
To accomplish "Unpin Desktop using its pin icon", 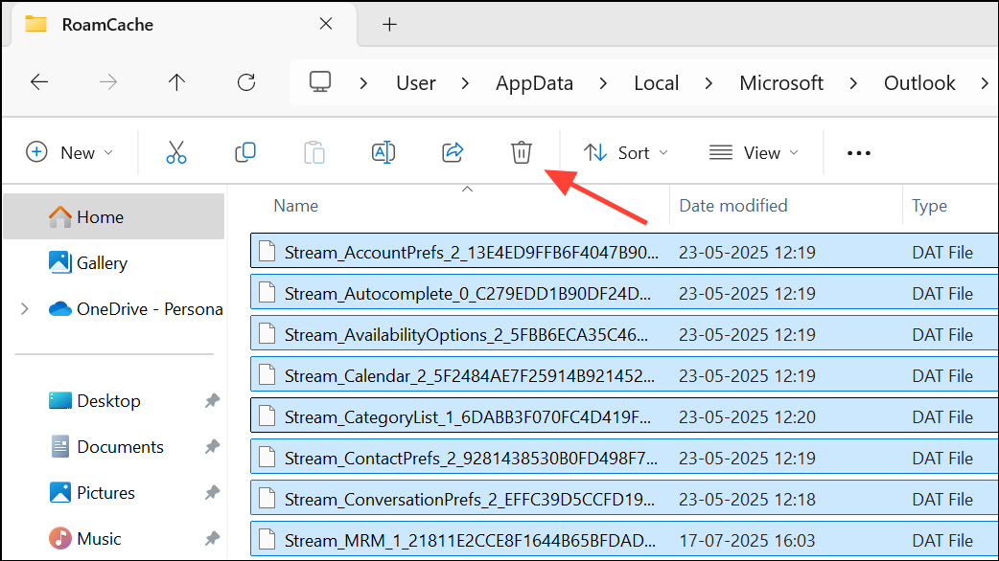I will [x=212, y=401].
